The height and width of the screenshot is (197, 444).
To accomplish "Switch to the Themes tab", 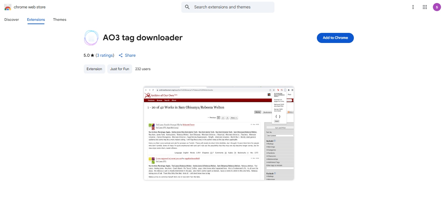I will 60,19.
